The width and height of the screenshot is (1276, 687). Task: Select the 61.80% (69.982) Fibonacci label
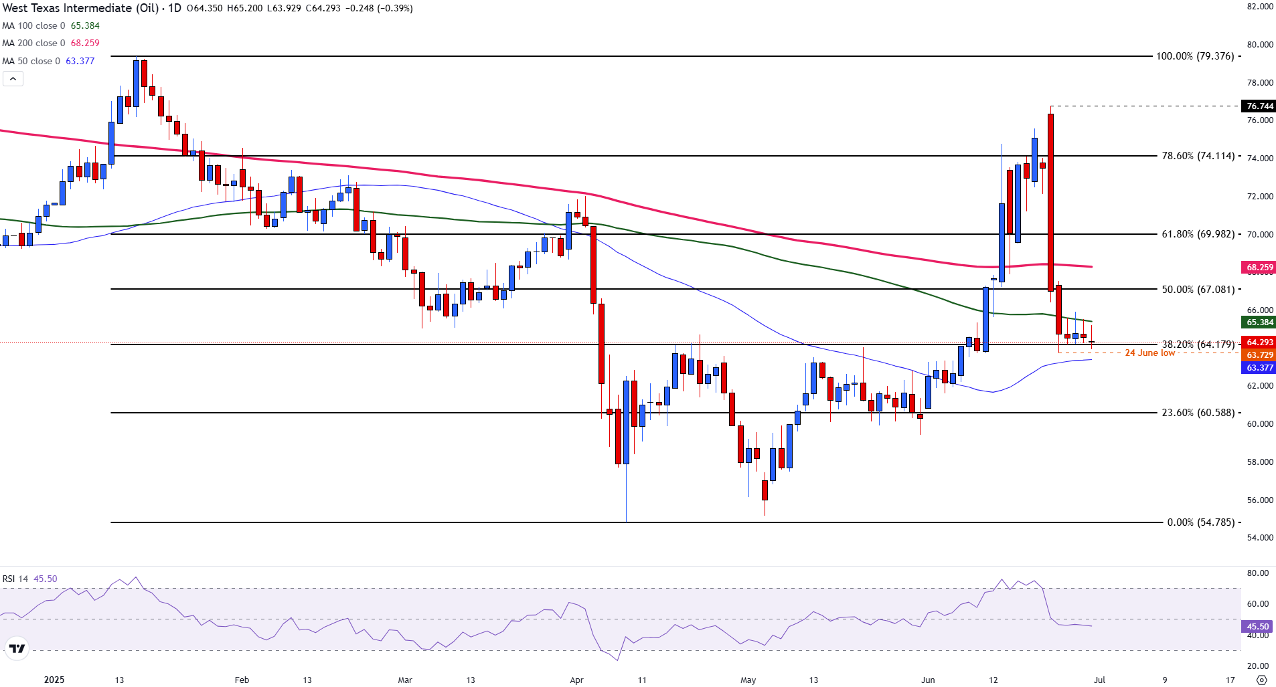(1198, 234)
